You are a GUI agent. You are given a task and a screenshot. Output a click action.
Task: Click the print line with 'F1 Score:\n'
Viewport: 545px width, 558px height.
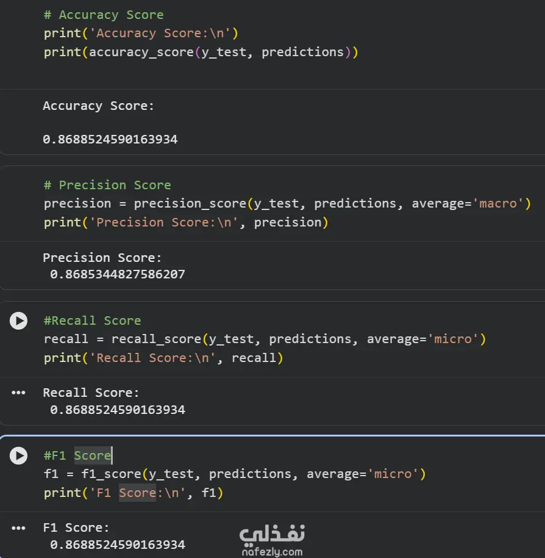click(134, 493)
